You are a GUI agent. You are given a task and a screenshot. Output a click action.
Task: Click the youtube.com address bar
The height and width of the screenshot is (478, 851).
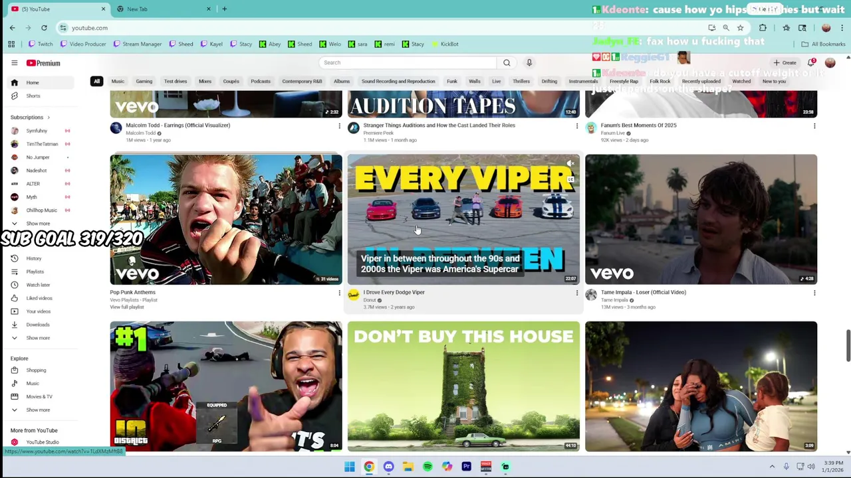coord(379,28)
